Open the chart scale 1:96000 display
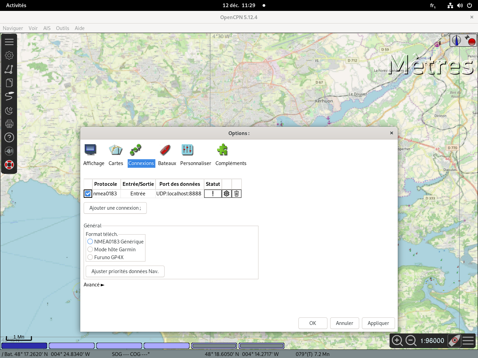 click(432, 341)
